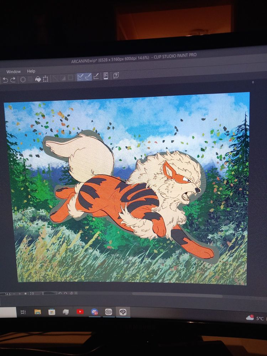Open the taskbar app with 9+ badge
Screen dimensions: 267x356
point(94,312)
